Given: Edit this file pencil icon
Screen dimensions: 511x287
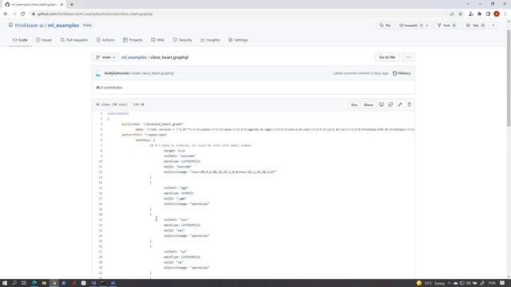Looking at the screenshot, I should coord(400,104).
